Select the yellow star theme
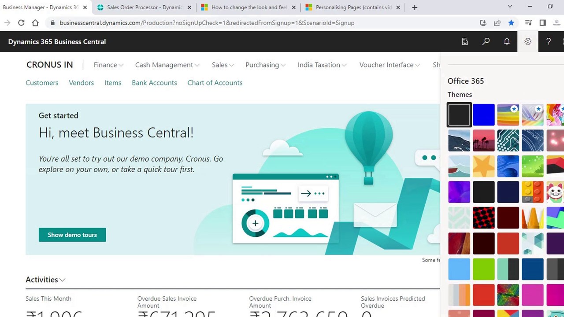Image resolution: width=564 pixels, height=317 pixels. [x=484, y=166]
